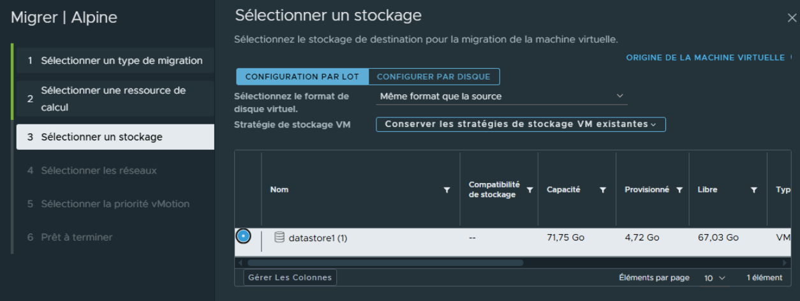Switch to Configurer par disque tab
The width and height of the screenshot is (800, 301).
pyautogui.click(x=434, y=77)
